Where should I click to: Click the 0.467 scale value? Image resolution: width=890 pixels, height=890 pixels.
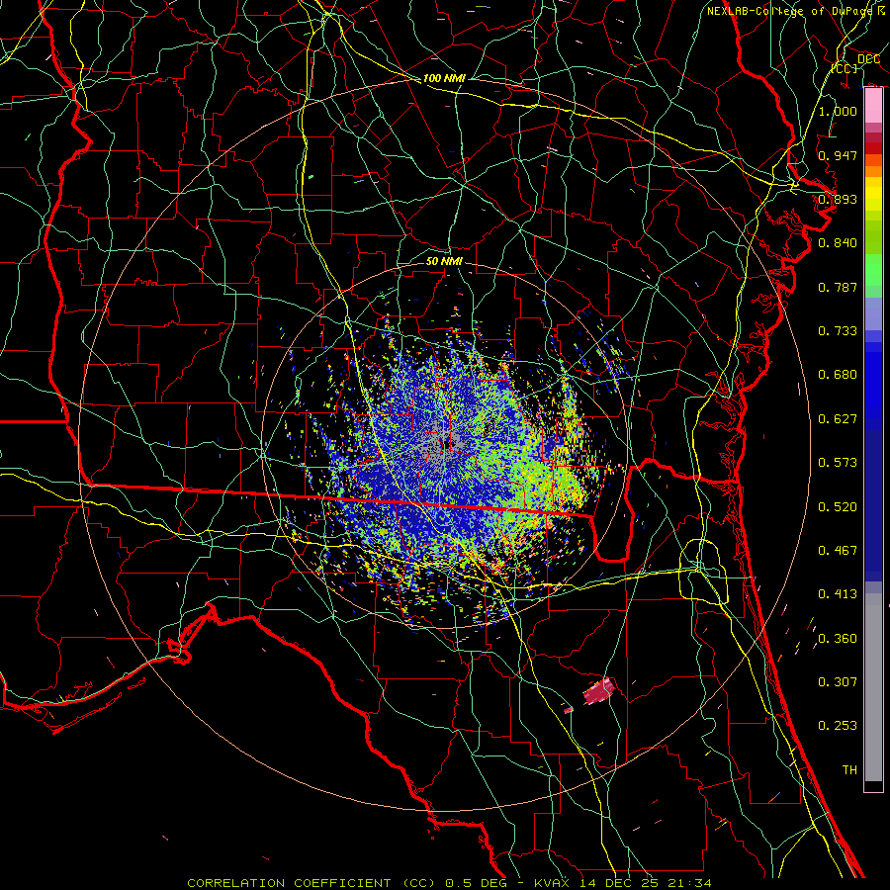click(838, 551)
